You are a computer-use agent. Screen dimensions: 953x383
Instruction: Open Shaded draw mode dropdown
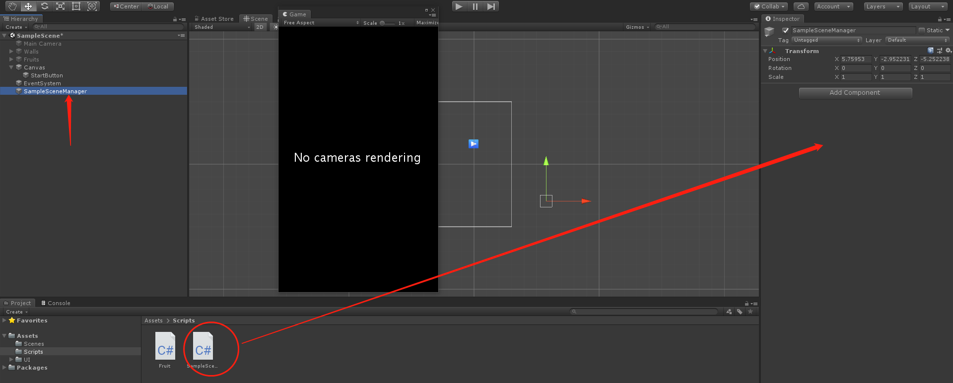pyautogui.click(x=222, y=27)
